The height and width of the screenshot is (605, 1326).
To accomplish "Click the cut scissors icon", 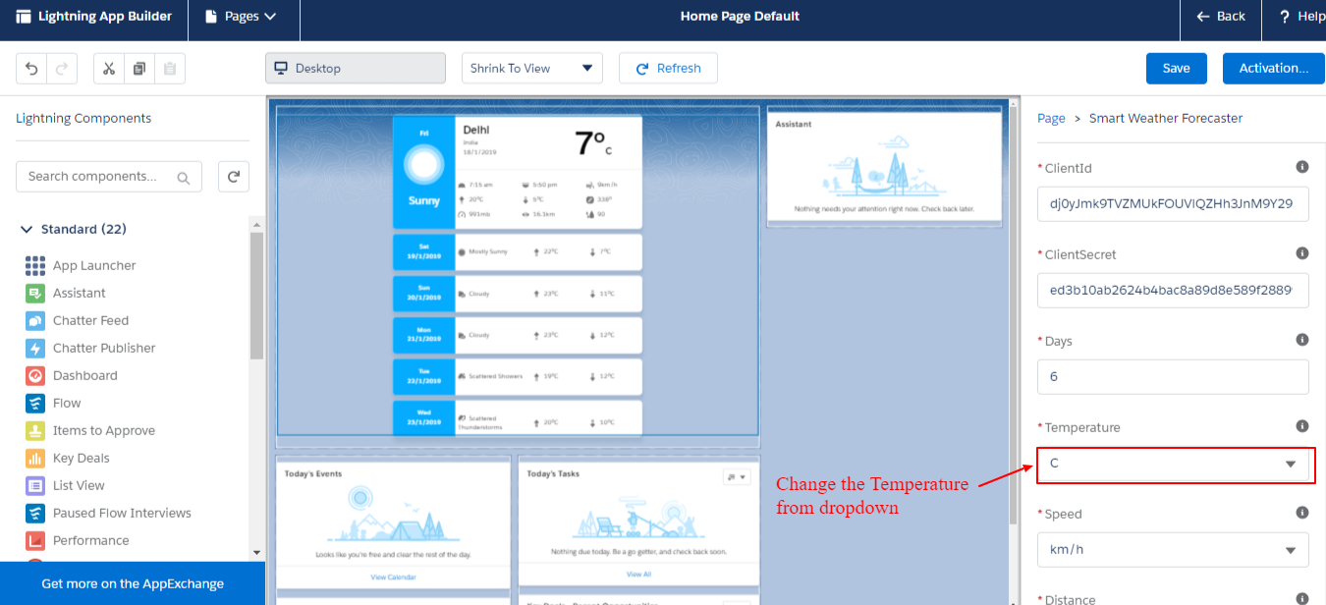I will (x=109, y=69).
